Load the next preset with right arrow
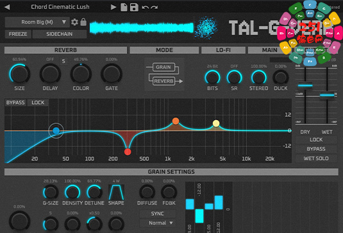 113,7
